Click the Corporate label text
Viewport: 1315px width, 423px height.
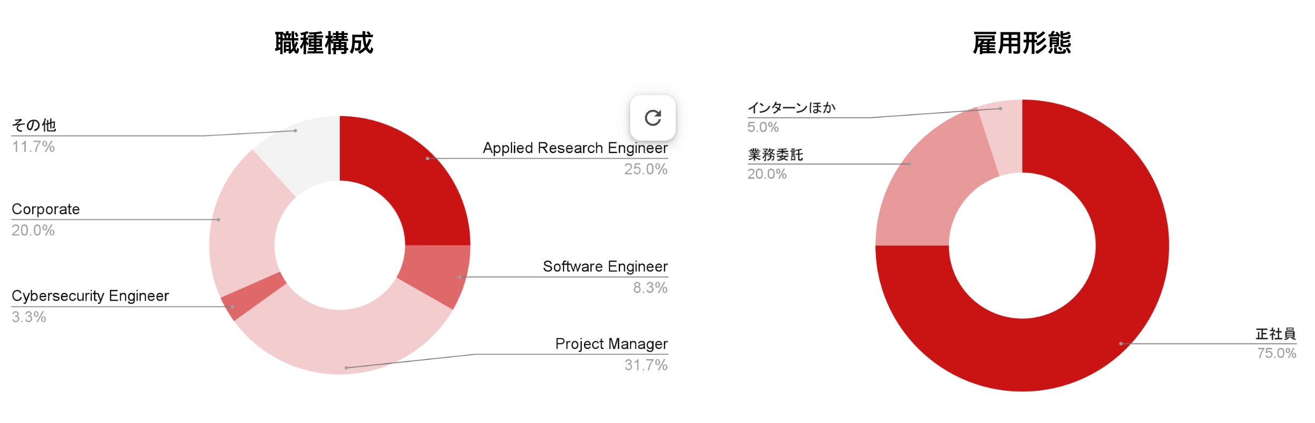pos(46,209)
